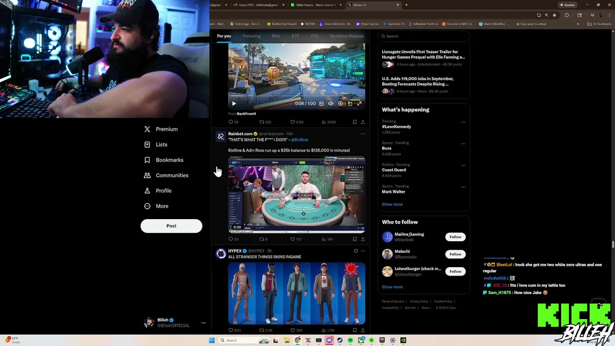The image size is (615, 346).
Task: Open options dots for Buss trend
Action: [x=463, y=144]
